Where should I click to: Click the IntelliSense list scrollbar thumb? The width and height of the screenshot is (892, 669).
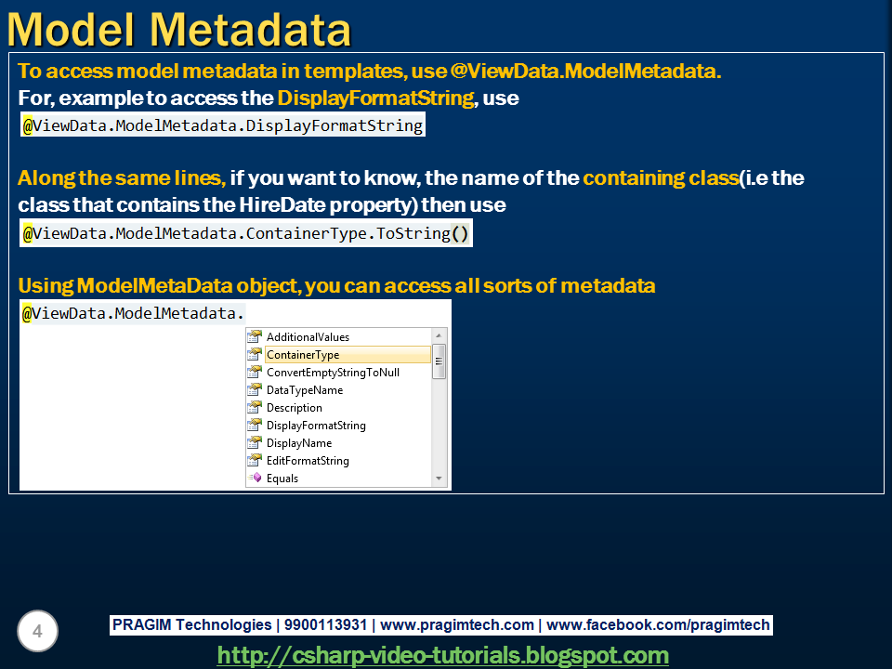(439, 361)
